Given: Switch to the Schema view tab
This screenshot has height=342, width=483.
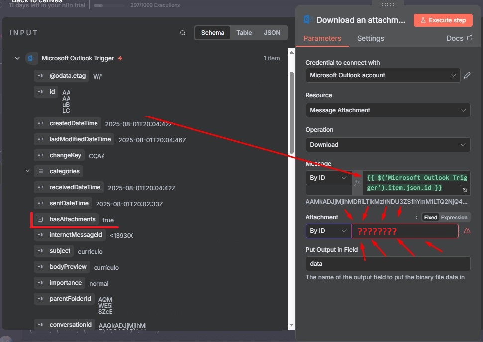Looking at the screenshot, I should click(x=213, y=33).
